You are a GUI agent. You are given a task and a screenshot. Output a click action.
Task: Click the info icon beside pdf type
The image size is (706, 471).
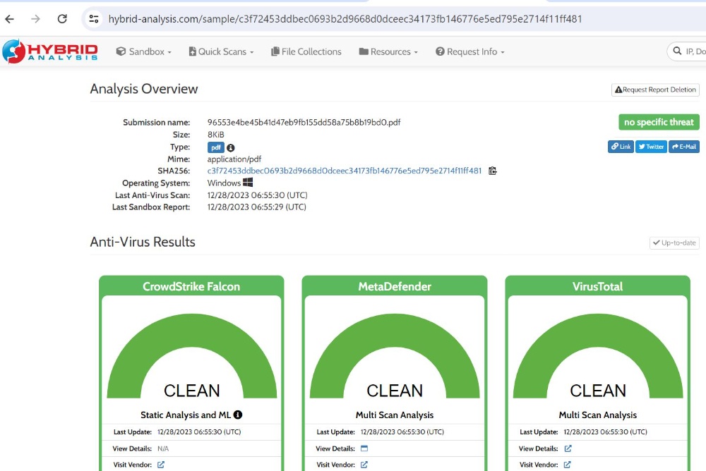point(231,147)
